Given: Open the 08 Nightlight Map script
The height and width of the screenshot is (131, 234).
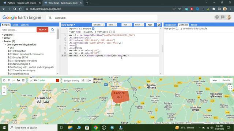Looking at the screenshot, I should 19,74.
